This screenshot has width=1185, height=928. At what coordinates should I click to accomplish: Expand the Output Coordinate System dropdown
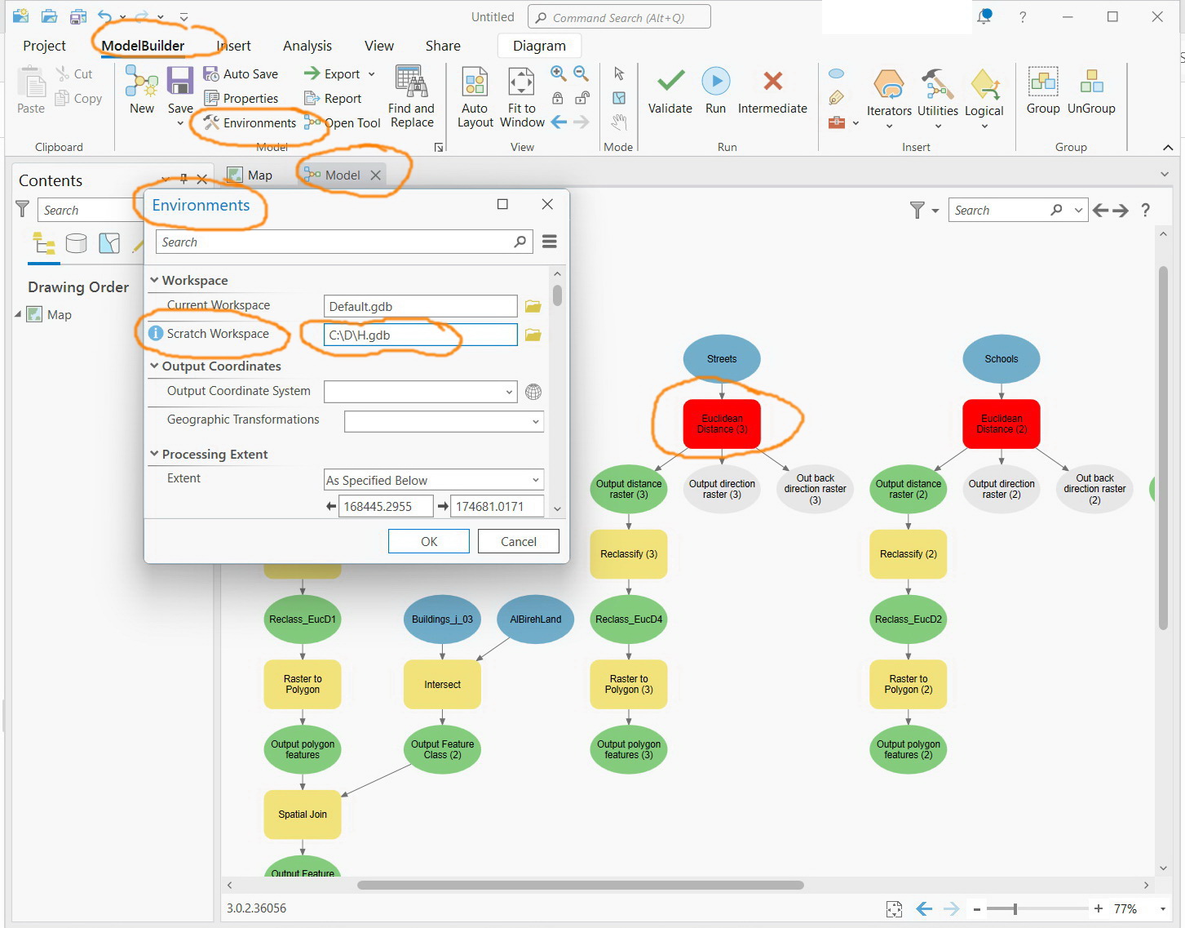(x=420, y=392)
